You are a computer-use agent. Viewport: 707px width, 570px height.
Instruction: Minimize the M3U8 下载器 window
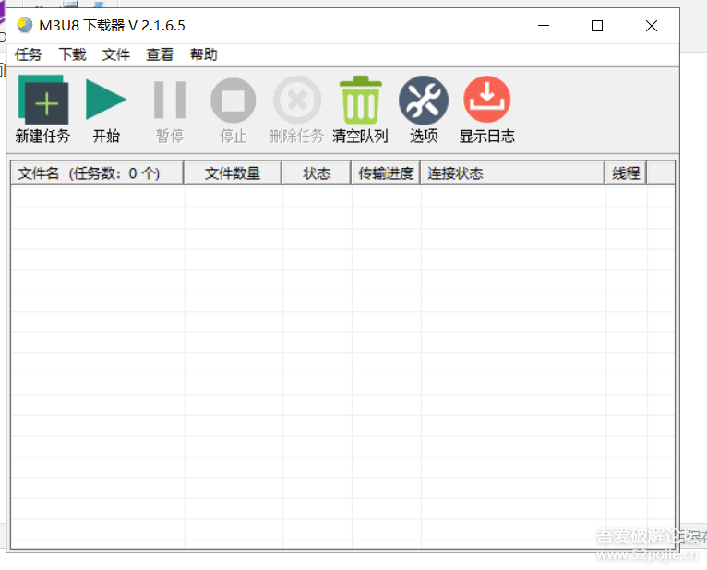[x=544, y=26]
